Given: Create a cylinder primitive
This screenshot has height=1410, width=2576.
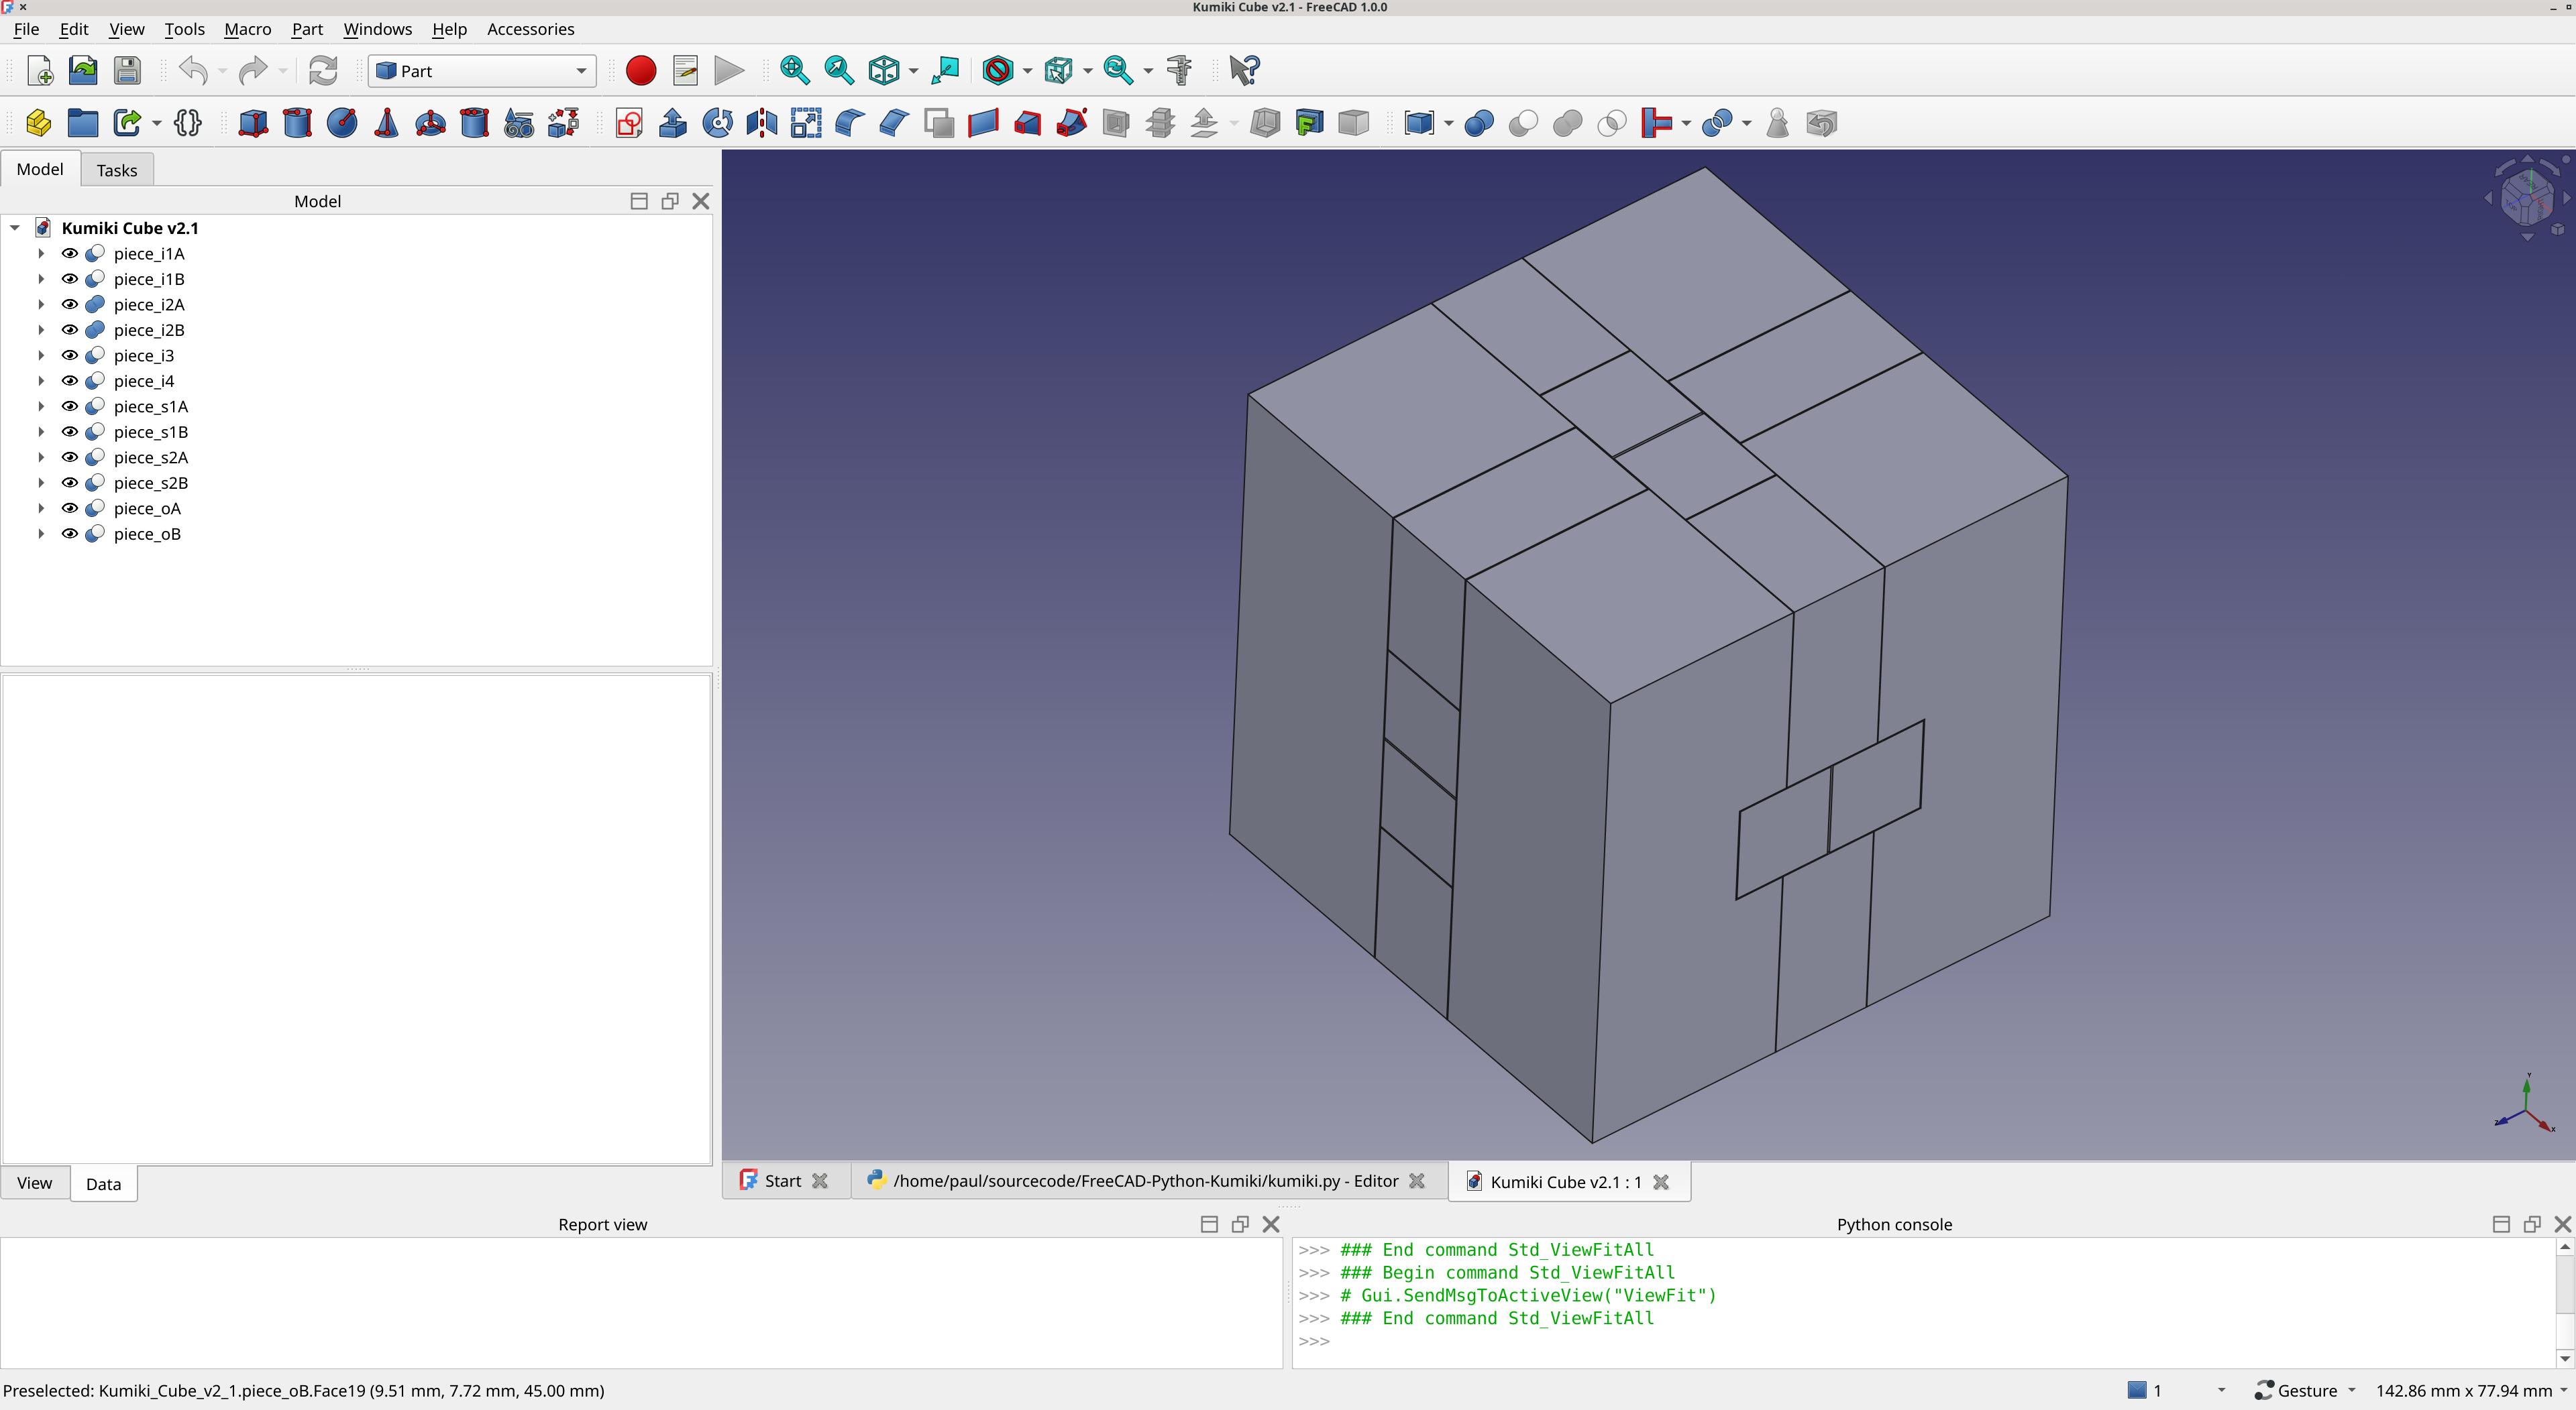Looking at the screenshot, I should click(x=297, y=123).
